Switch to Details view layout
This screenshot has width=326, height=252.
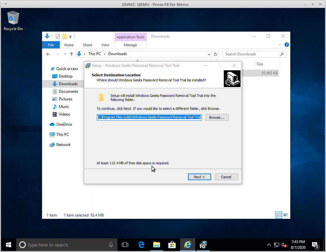coord(279,215)
